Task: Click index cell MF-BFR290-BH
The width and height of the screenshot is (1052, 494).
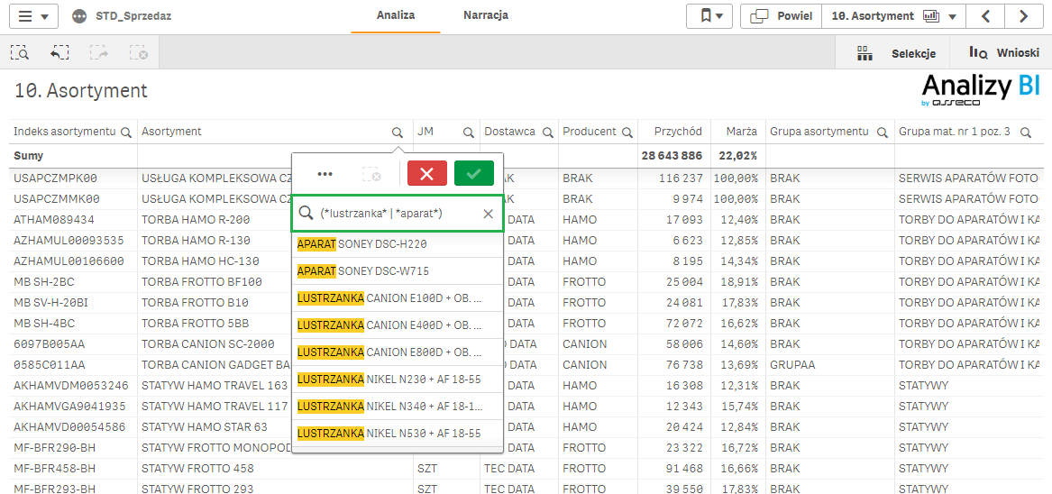Action: tap(55, 448)
